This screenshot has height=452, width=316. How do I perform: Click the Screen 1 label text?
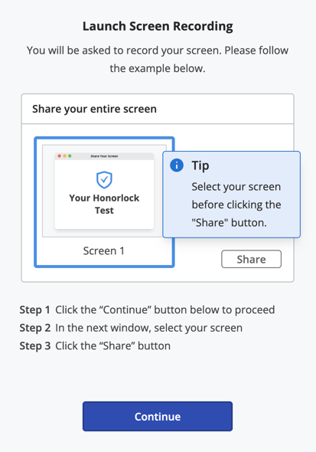[104, 251]
